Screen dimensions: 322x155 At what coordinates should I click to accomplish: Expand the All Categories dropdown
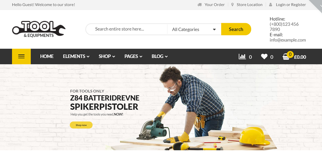(x=194, y=29)
